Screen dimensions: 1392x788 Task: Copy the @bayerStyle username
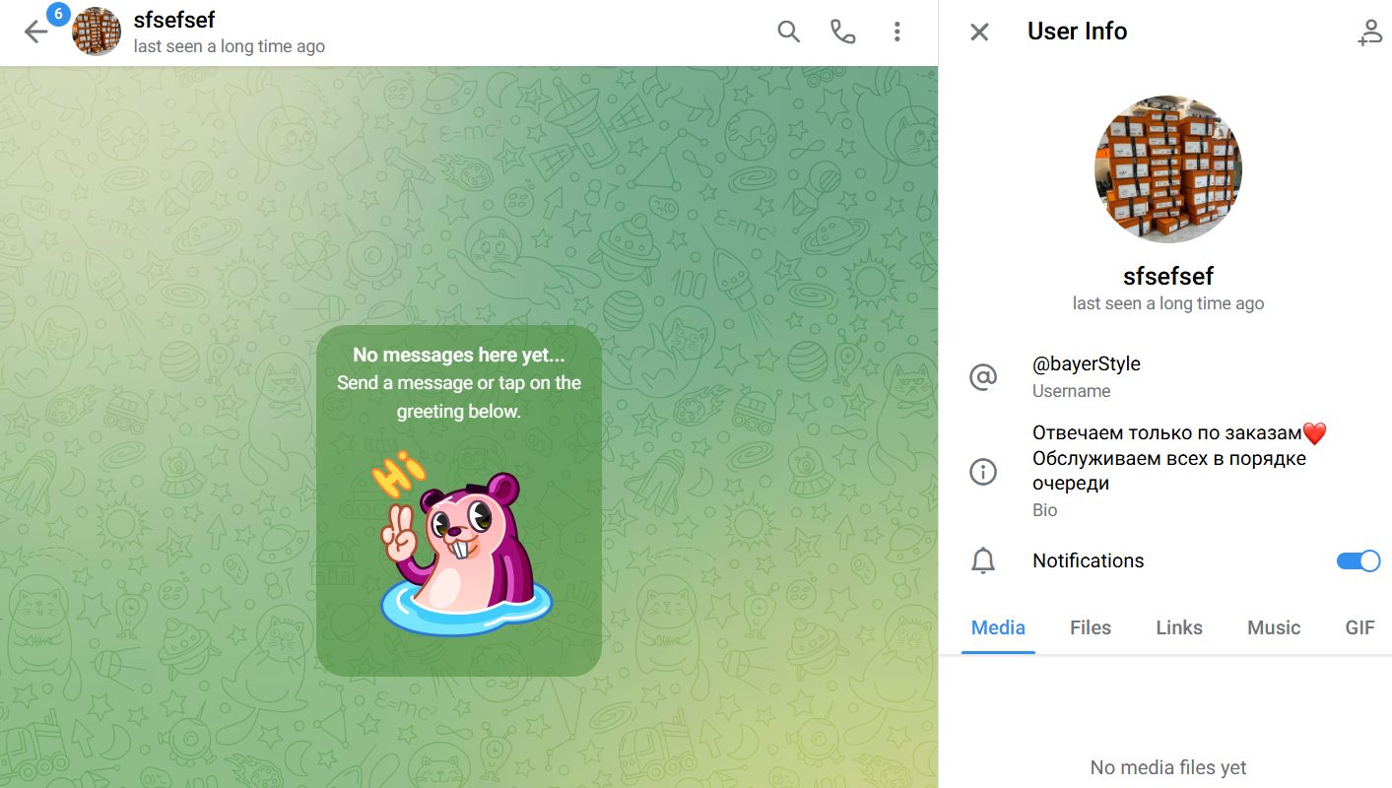pyautogui.click(x=1087, y=363)
